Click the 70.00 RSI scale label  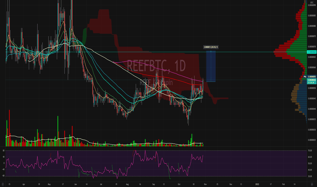310,151
